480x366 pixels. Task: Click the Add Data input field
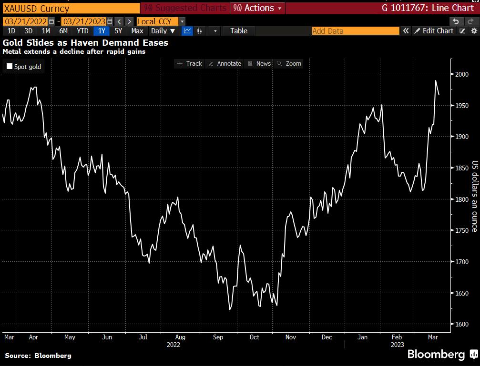point(356,31)
